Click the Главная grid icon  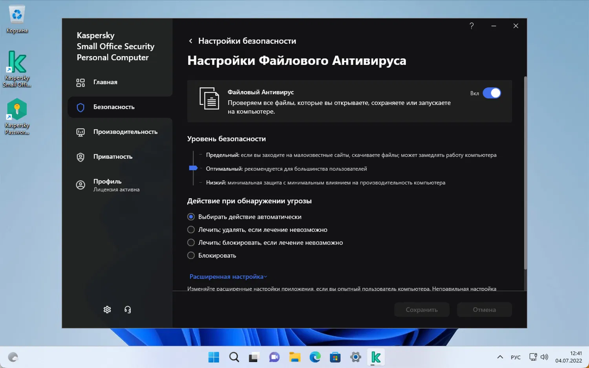[x=80, y=82]
